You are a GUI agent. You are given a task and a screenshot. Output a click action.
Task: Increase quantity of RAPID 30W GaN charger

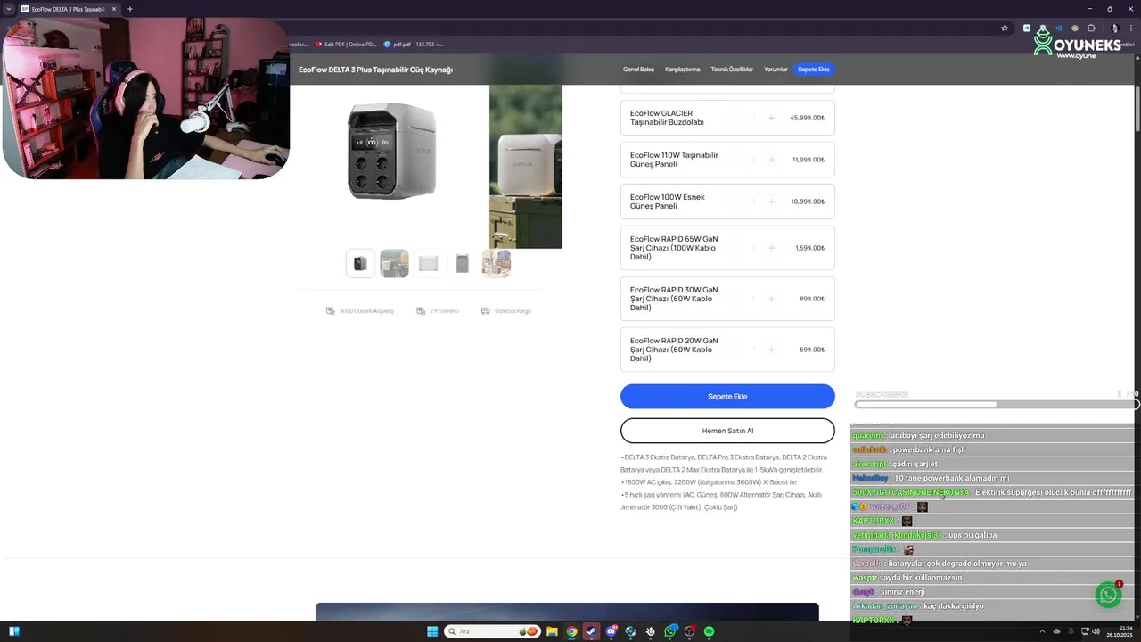pos(771,299)
